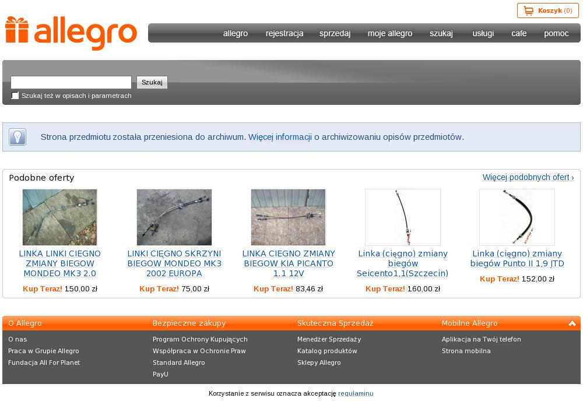This screenshot has width=583, height=405.
Task: Click the 'Podobne oferty' heading
Action: (41, 178)
